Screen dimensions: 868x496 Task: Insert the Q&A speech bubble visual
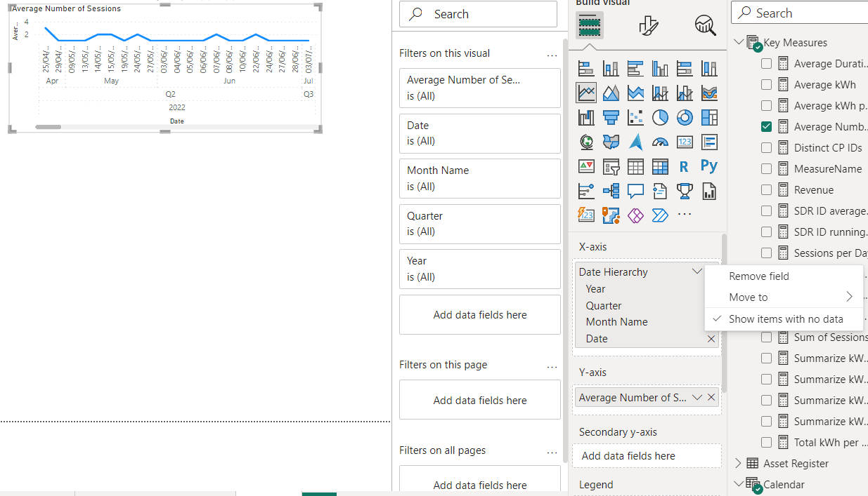(635, 191)
